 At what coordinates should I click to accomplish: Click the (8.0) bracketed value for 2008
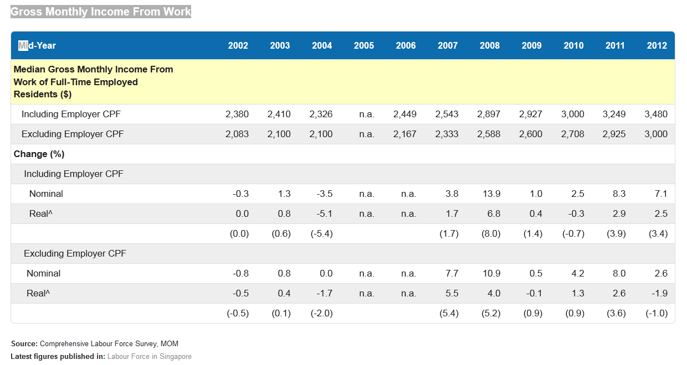490,233
